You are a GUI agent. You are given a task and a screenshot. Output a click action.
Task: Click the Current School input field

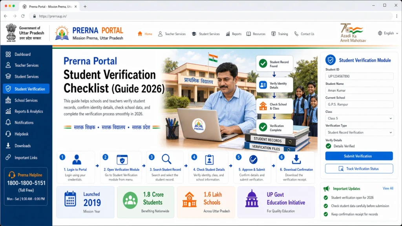[359, 104]
